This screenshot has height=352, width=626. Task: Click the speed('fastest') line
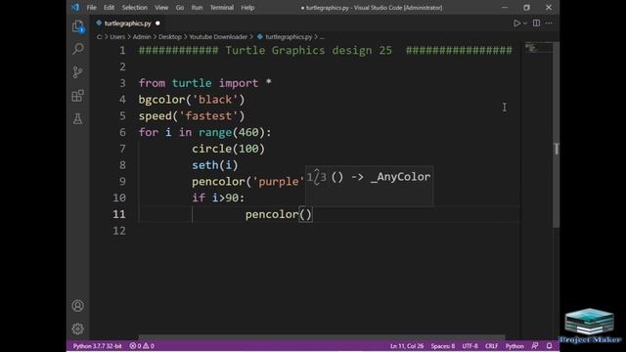click(192, 116)
